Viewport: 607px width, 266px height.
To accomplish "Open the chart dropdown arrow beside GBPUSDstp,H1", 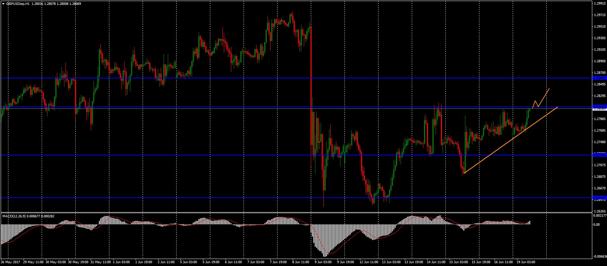I will [x=3, y=4].
